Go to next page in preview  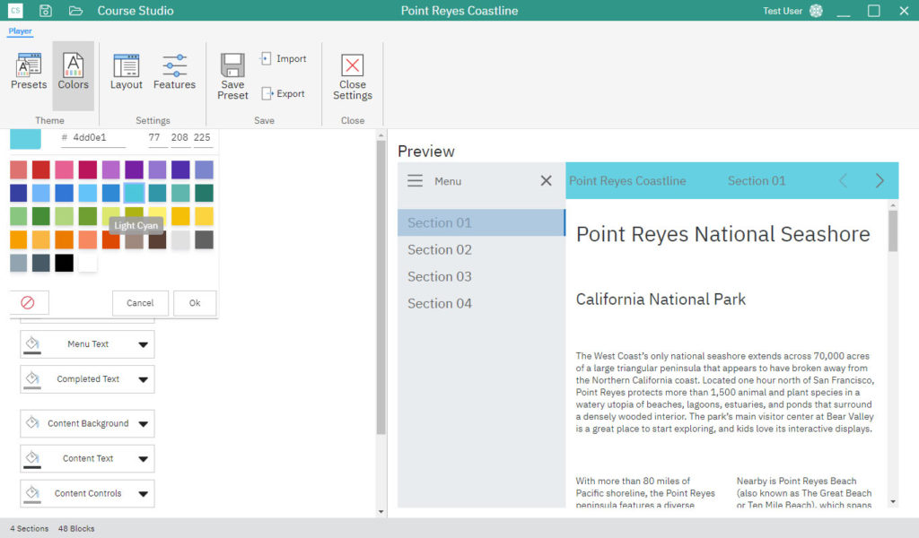[x=880, y=181]
